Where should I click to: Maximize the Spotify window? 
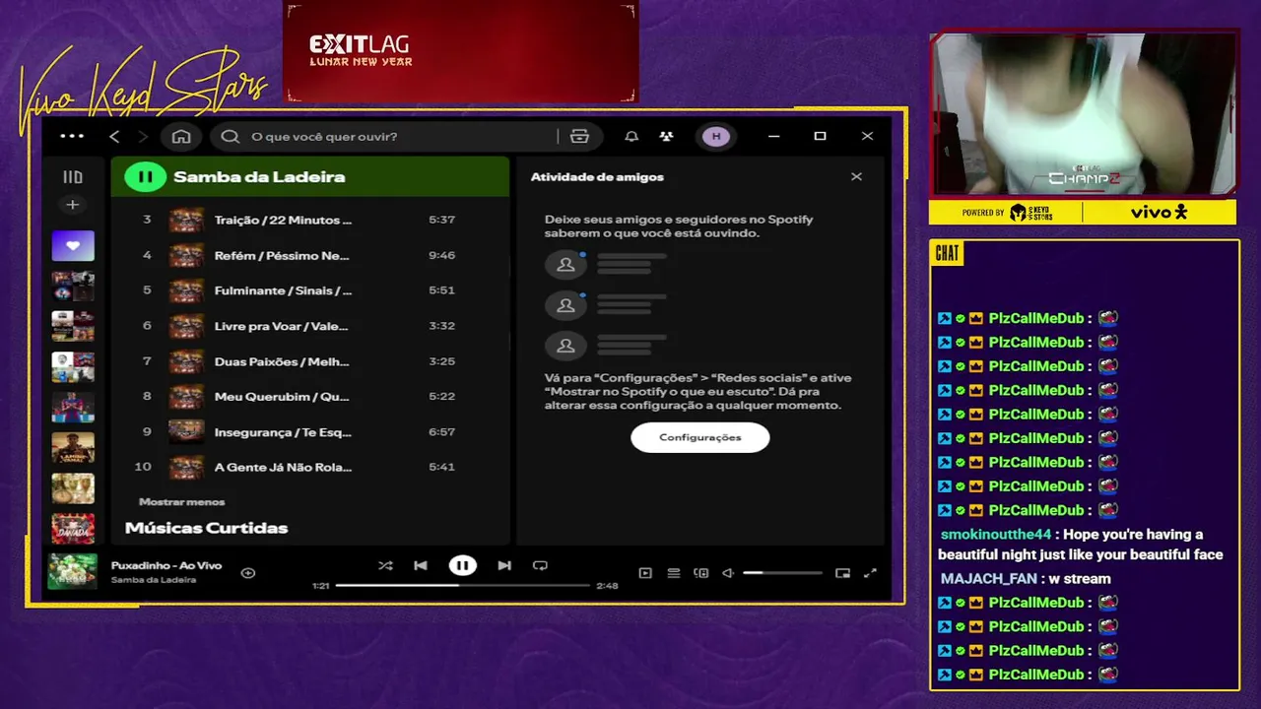click(820, 136)
